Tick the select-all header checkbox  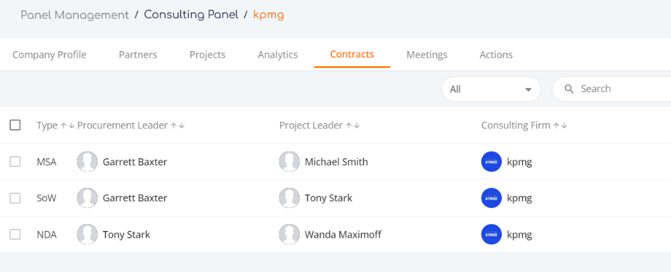pyautogui.click(x=15, y=125)
